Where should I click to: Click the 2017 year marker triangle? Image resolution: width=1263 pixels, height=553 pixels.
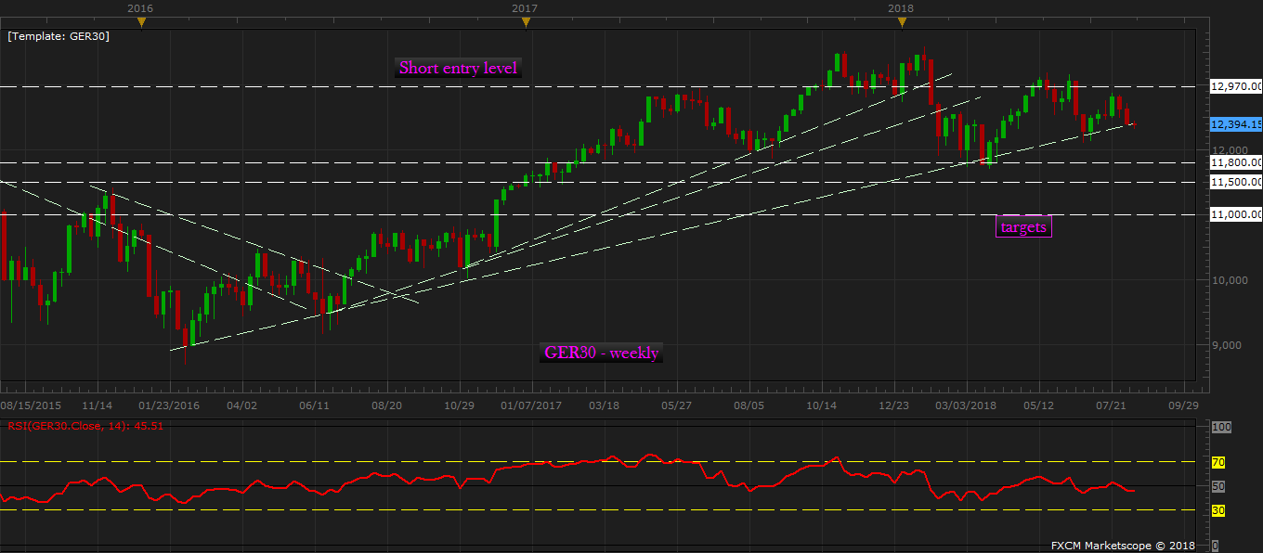(526, 22)
